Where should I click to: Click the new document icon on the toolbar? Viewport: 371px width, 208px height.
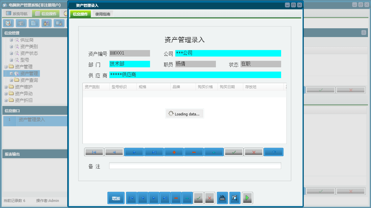pos(33,23)
